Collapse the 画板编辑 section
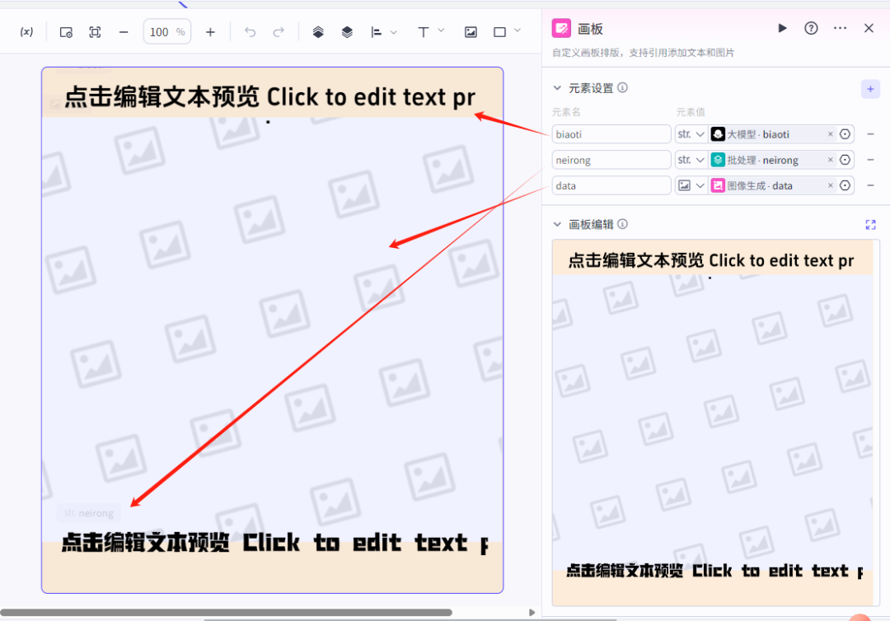Image resolution: width=890 pixels, height=621 pixels. [557, 225]
